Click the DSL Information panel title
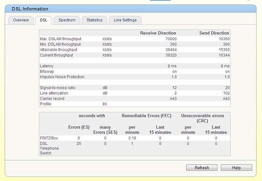The image size is (262, 181). (x=30, y=9)
